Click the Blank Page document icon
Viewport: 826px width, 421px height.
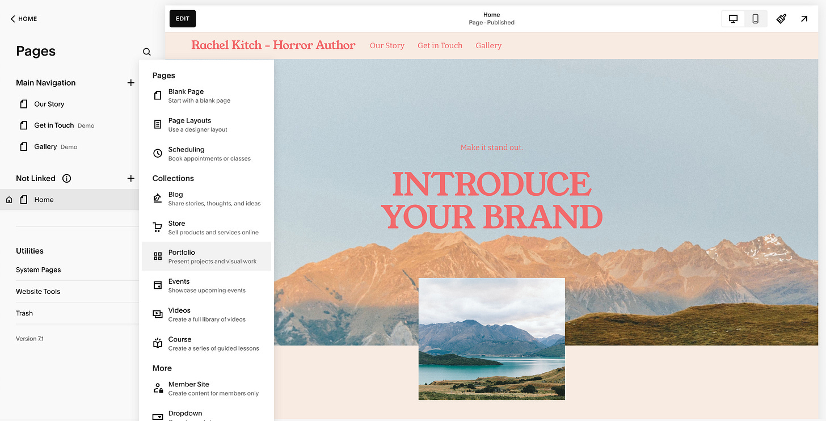(158, 95)
